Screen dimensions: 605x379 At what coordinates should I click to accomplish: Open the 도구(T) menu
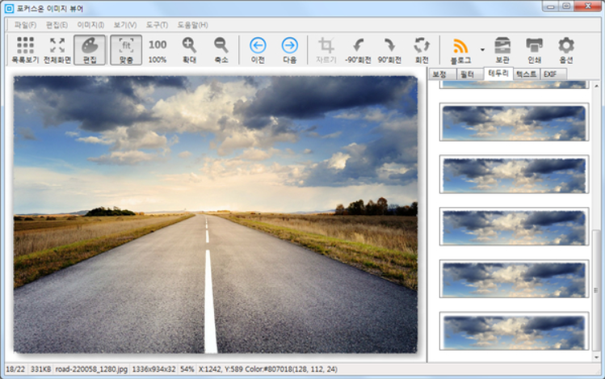click(x=157, y=25)
